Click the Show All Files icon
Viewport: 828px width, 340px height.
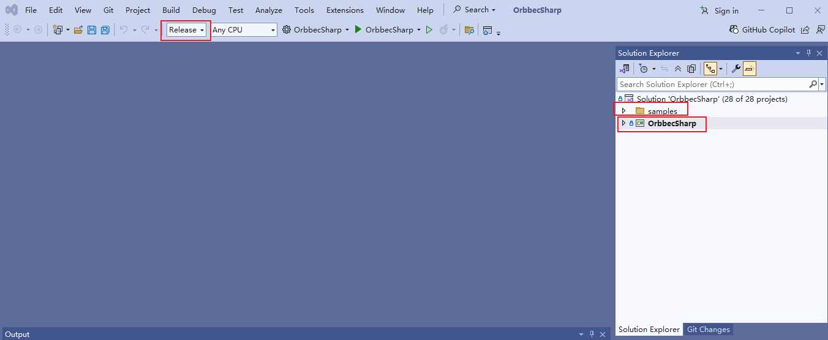(691, 69)
